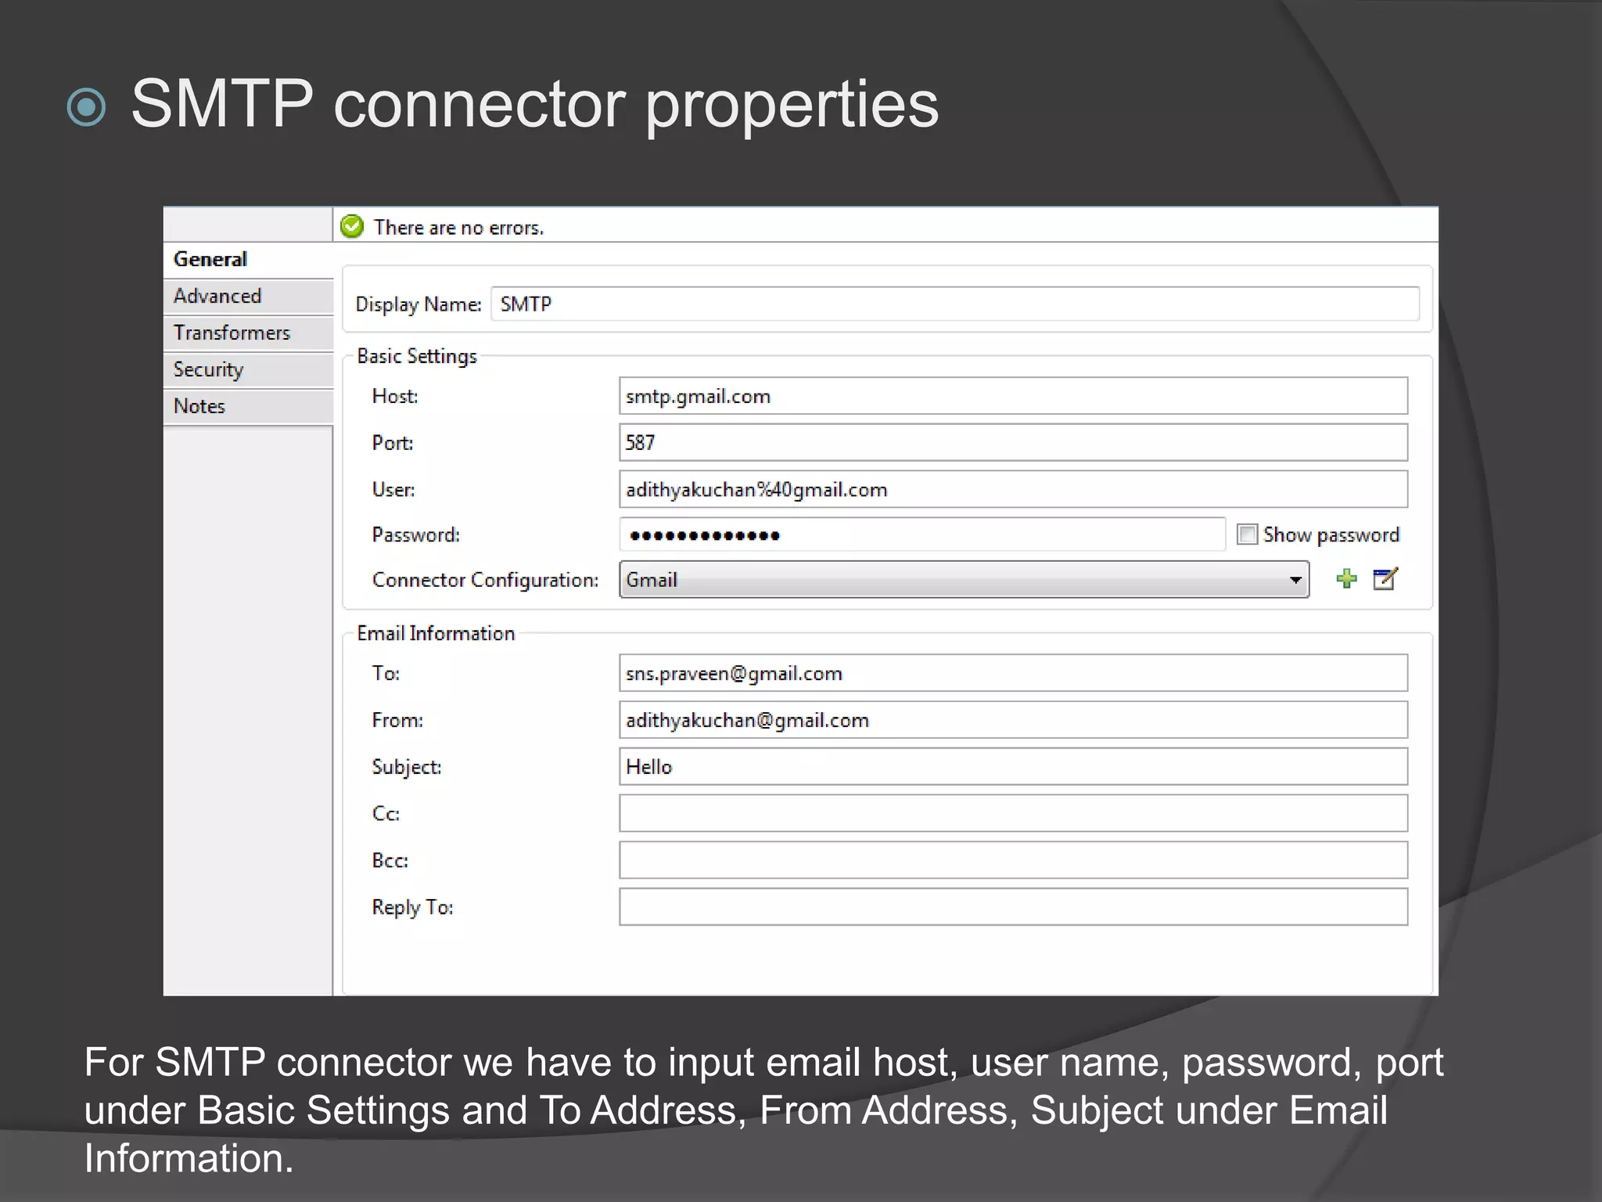Open the Notes tab
1602x1202 pixels.
click(248, 407)
